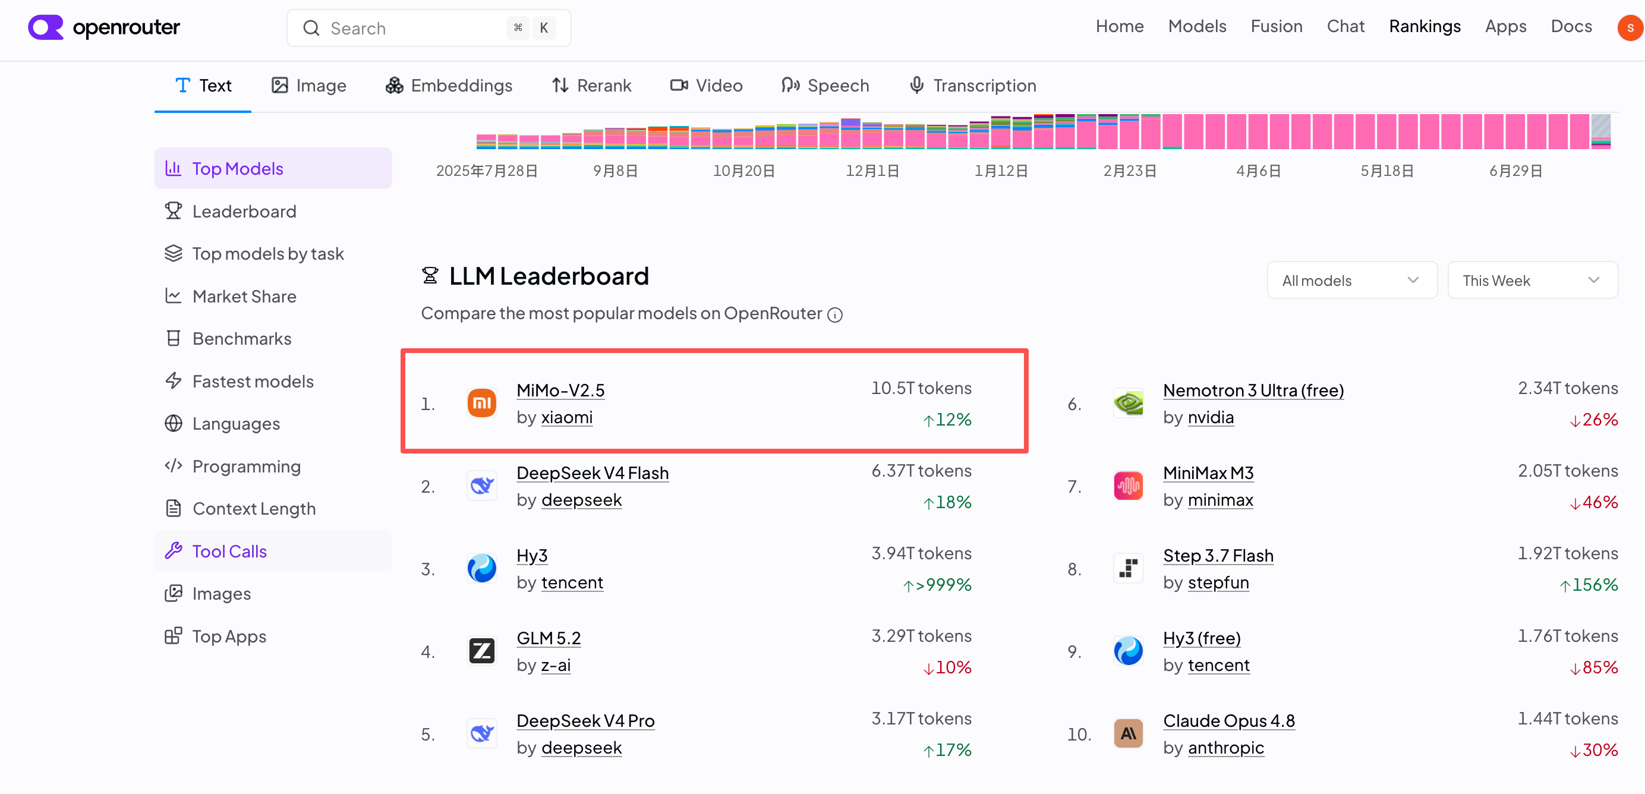The width and height of the screenshot is (1645, 794).
Task: Select Top models by task in sidebar
Action: pyautogui.click(x=273, y=254)
